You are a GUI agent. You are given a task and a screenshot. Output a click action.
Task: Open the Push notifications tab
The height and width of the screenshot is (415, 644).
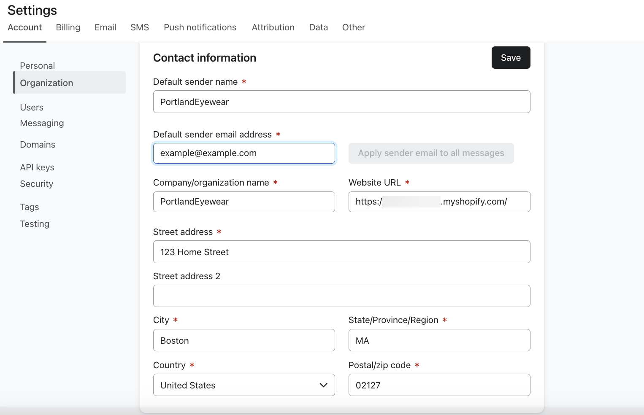coord(200,27)
